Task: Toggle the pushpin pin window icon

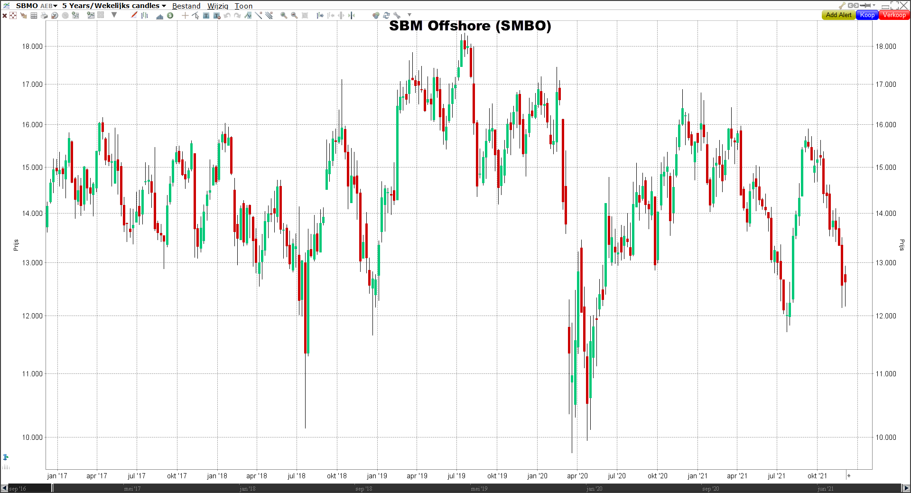Action: pos(865,5)
